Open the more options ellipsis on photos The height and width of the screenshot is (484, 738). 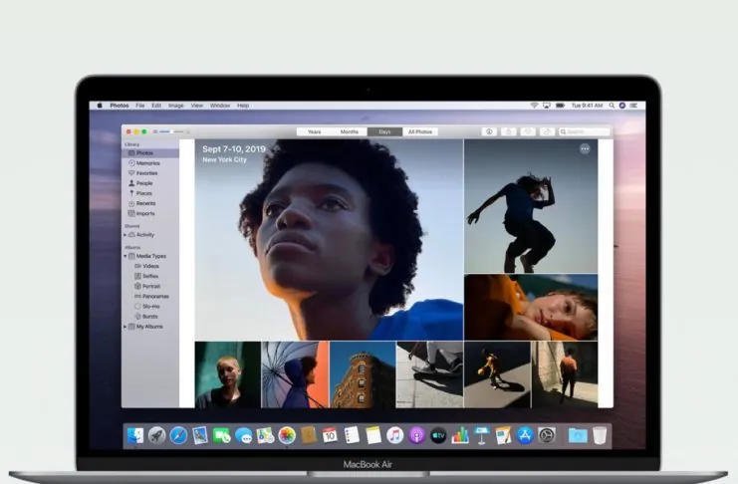click(585, 148)
